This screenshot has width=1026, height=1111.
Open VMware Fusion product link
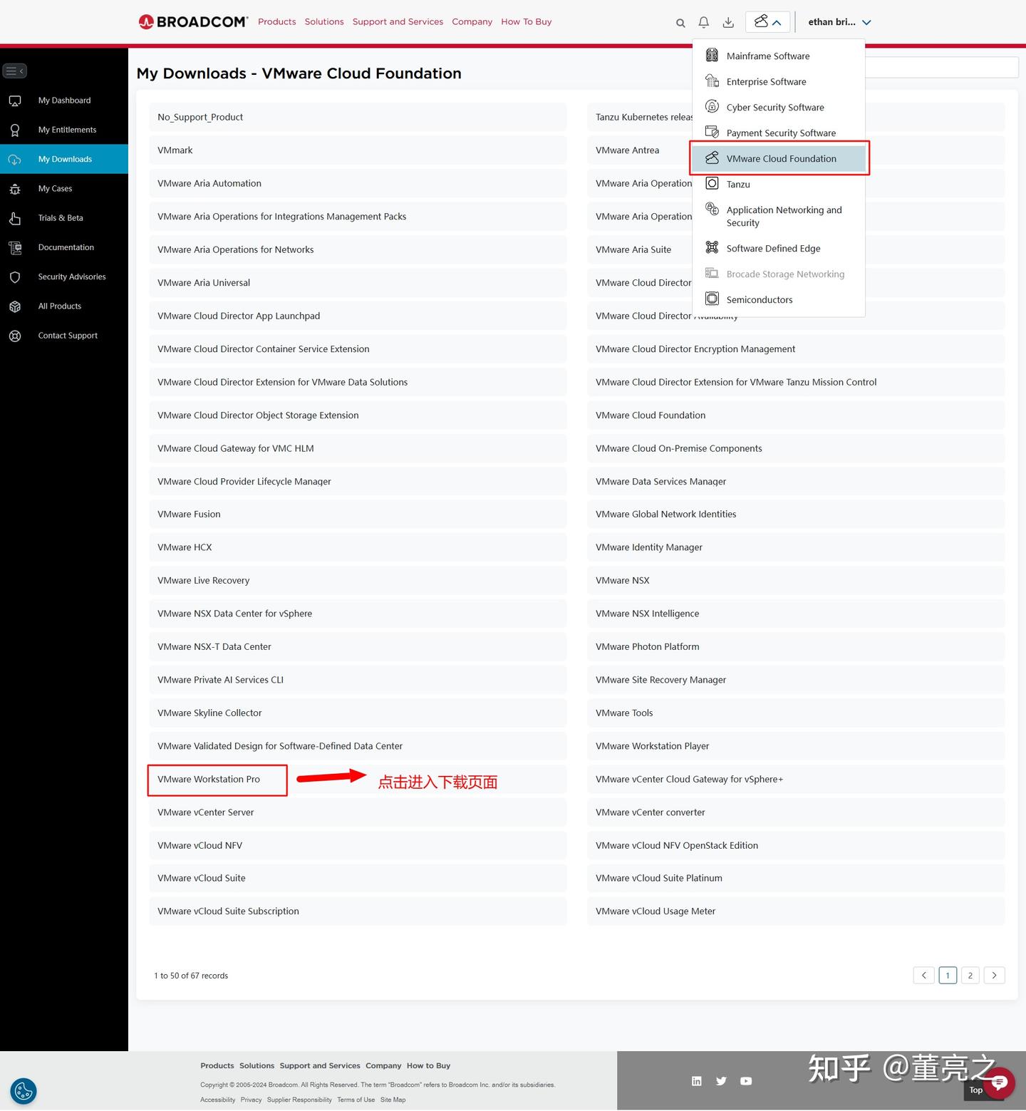358,514
